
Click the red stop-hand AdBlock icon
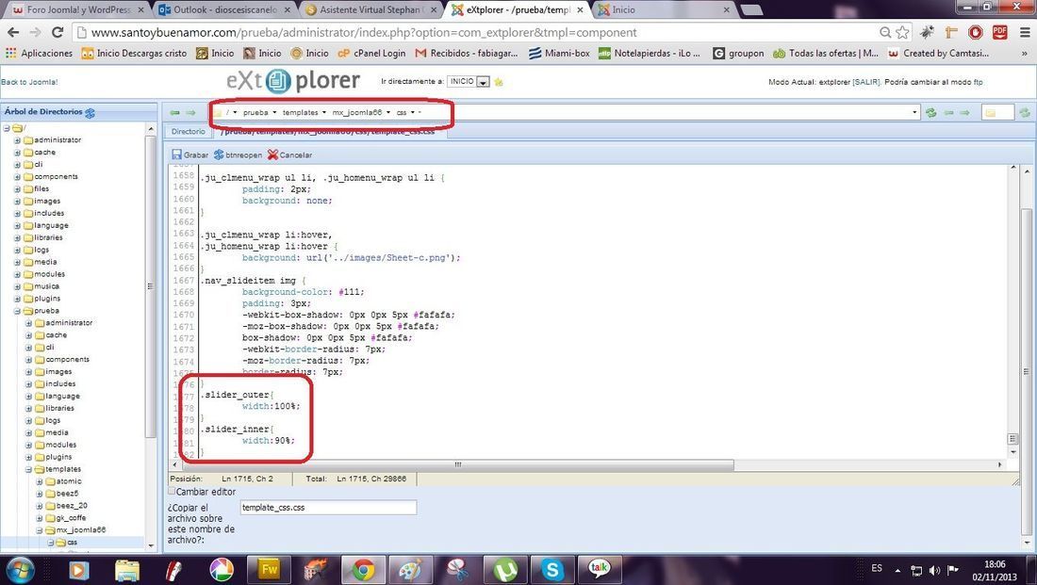pyautogui.click(x=975, y=32)
